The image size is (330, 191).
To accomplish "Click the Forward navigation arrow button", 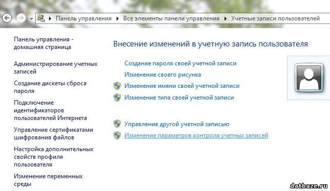I will point(21,18).
